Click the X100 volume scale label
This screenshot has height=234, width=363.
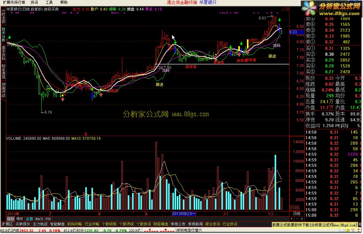click(x=294, y=208)
